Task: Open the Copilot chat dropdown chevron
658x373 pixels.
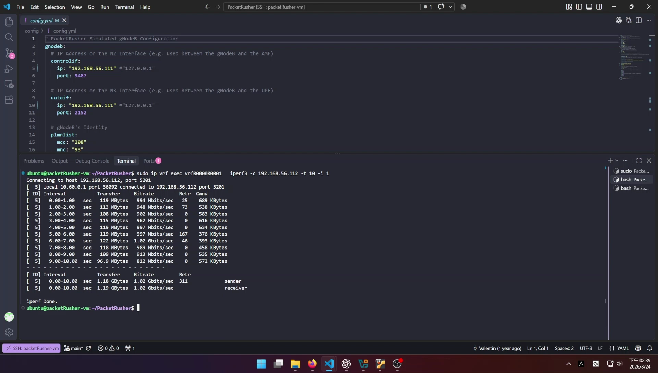Action: pos(450,7)
